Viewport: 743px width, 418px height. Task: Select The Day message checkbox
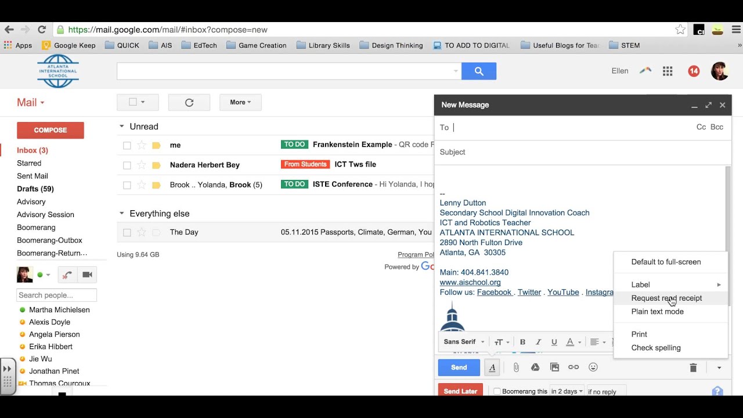127,232
